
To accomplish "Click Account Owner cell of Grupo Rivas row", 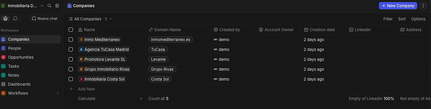I will point(278,69).
